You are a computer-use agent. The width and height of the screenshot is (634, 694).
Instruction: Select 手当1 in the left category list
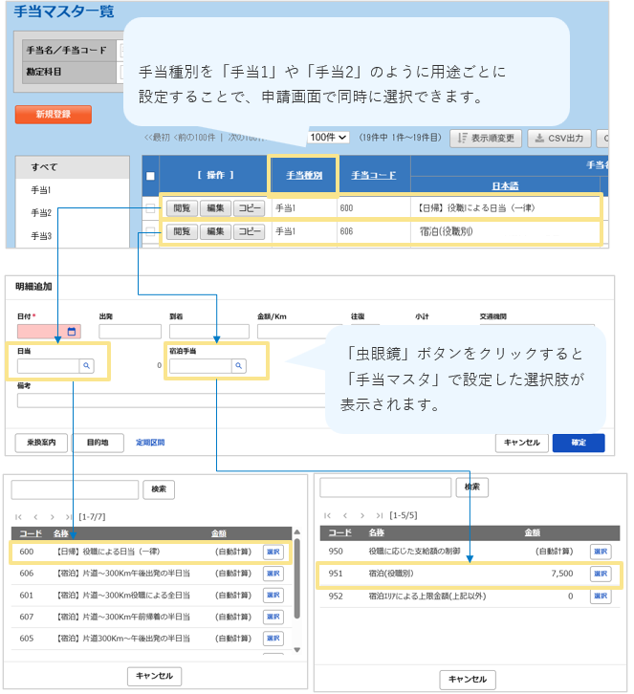[41, 190]
